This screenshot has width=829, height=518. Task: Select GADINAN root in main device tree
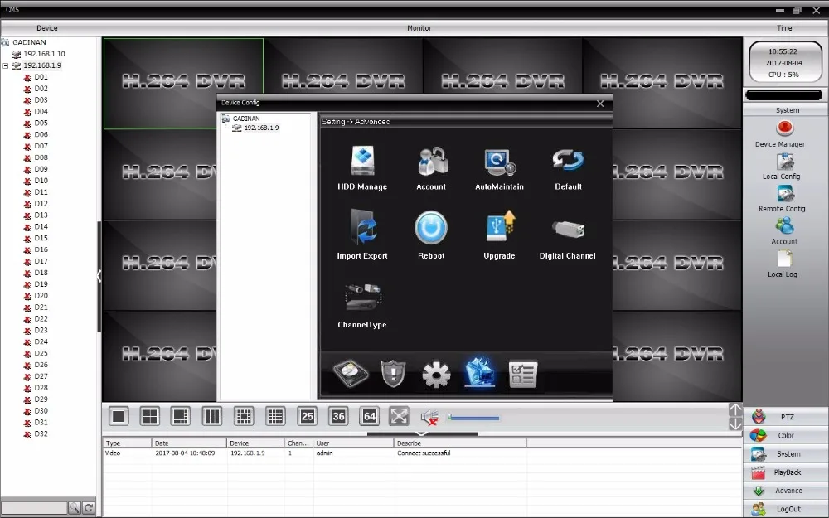(29, 42)
